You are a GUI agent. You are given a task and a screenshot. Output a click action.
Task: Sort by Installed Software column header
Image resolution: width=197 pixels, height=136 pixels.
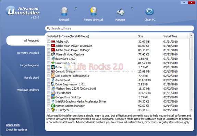pyautogui.click(x=91, y=36)
